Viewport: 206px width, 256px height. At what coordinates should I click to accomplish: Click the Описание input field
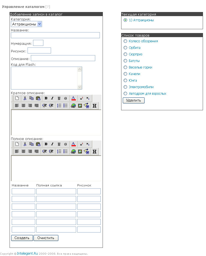(x=63, y=58)
